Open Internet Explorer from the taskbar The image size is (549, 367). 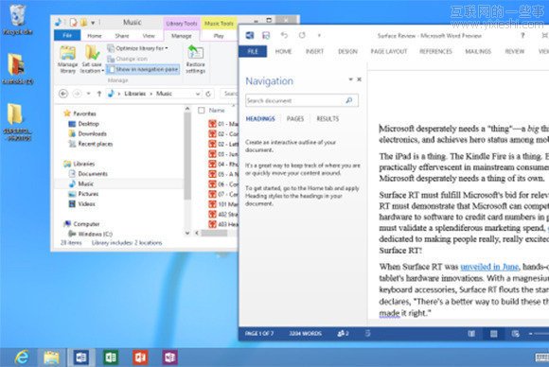pos(22,358)
